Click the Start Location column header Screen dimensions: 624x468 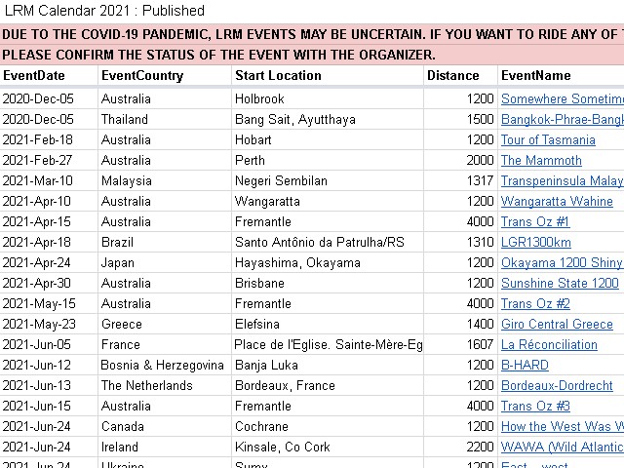(278, 76)
